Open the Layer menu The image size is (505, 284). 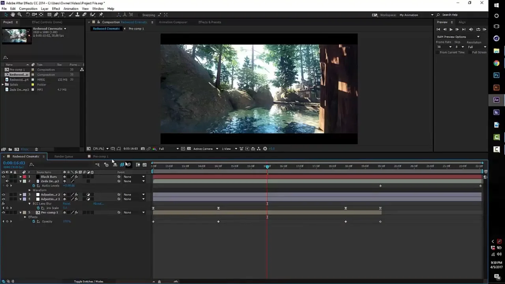coord(45,8)
